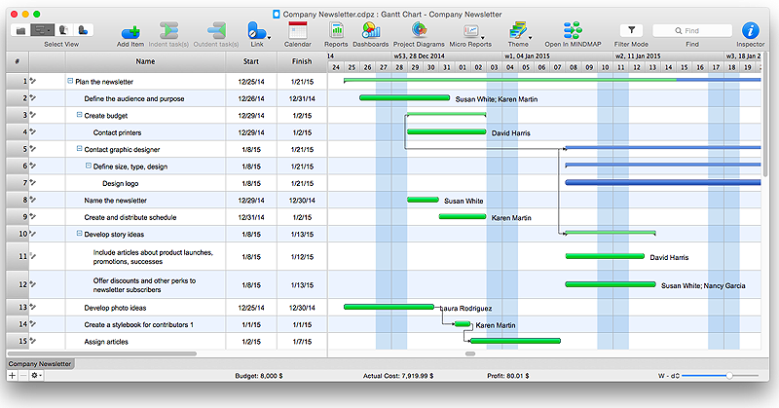Click row 13 status icon
Viewport: 779px width, 408px height.
33,307
